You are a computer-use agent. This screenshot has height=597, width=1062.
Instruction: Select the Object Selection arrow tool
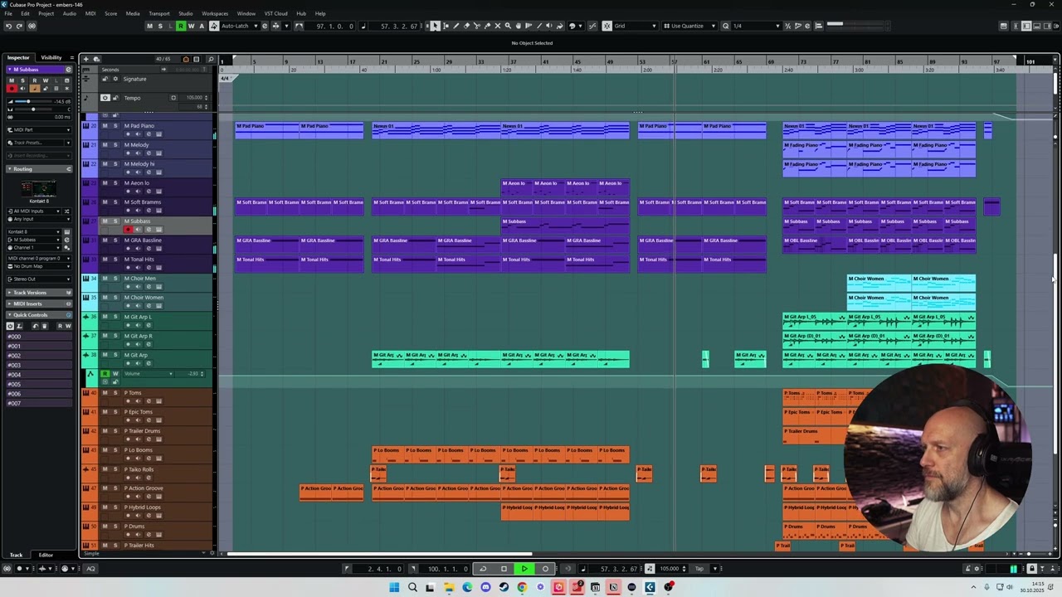435,26
